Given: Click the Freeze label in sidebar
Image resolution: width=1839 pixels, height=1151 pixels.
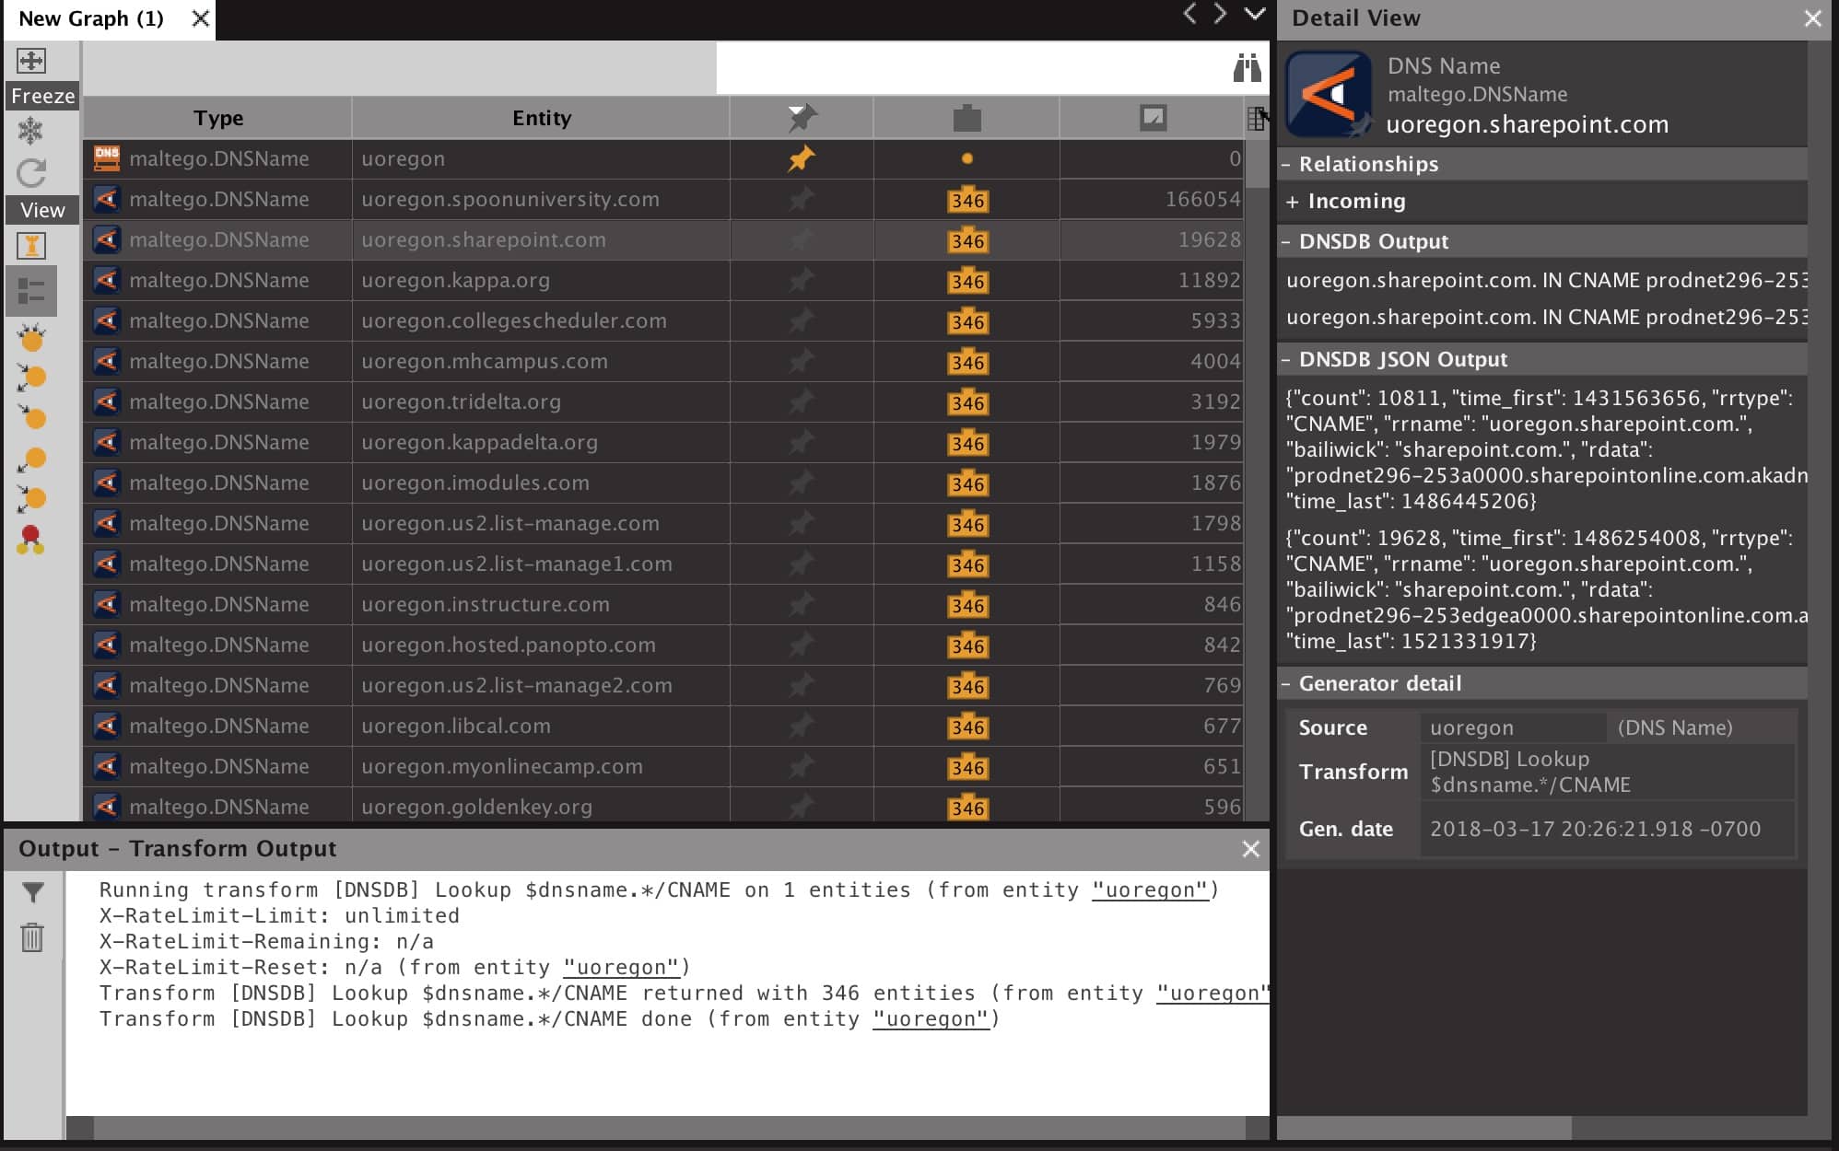Looking at the screenshot, I should 42,96.
